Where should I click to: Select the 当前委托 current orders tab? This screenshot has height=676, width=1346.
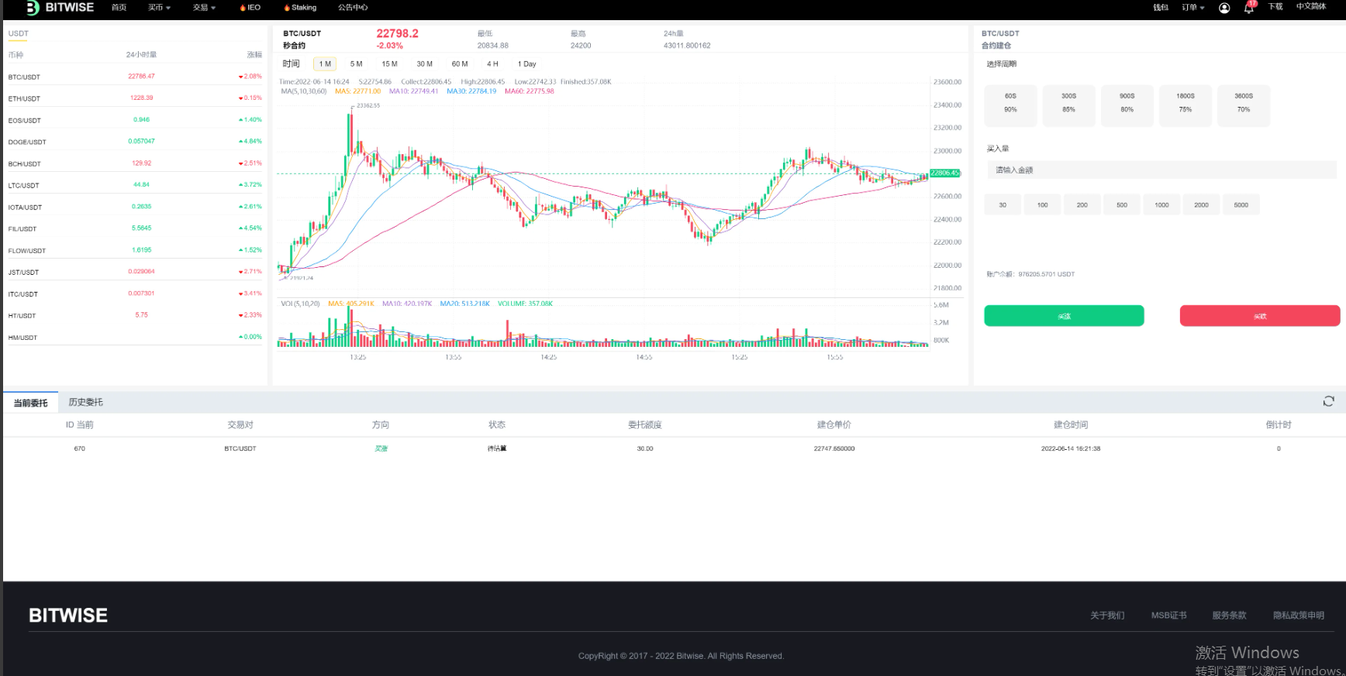click(x=30, y=403)
